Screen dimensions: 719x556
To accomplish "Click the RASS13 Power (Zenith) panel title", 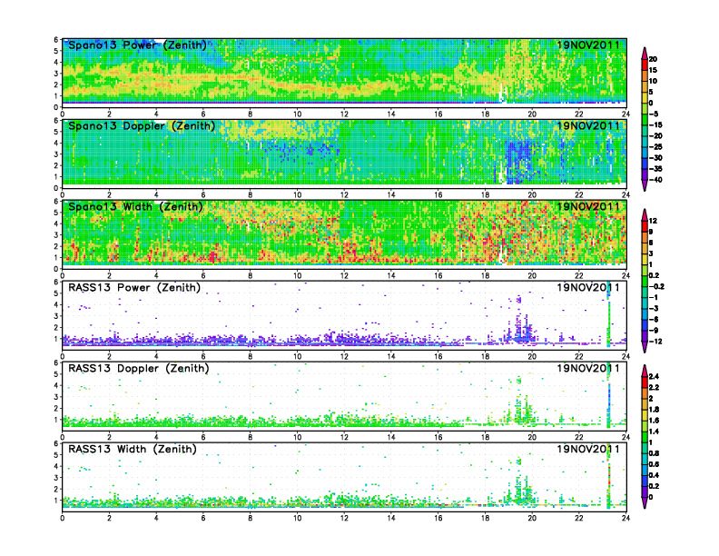I will [x=133, y=288].
